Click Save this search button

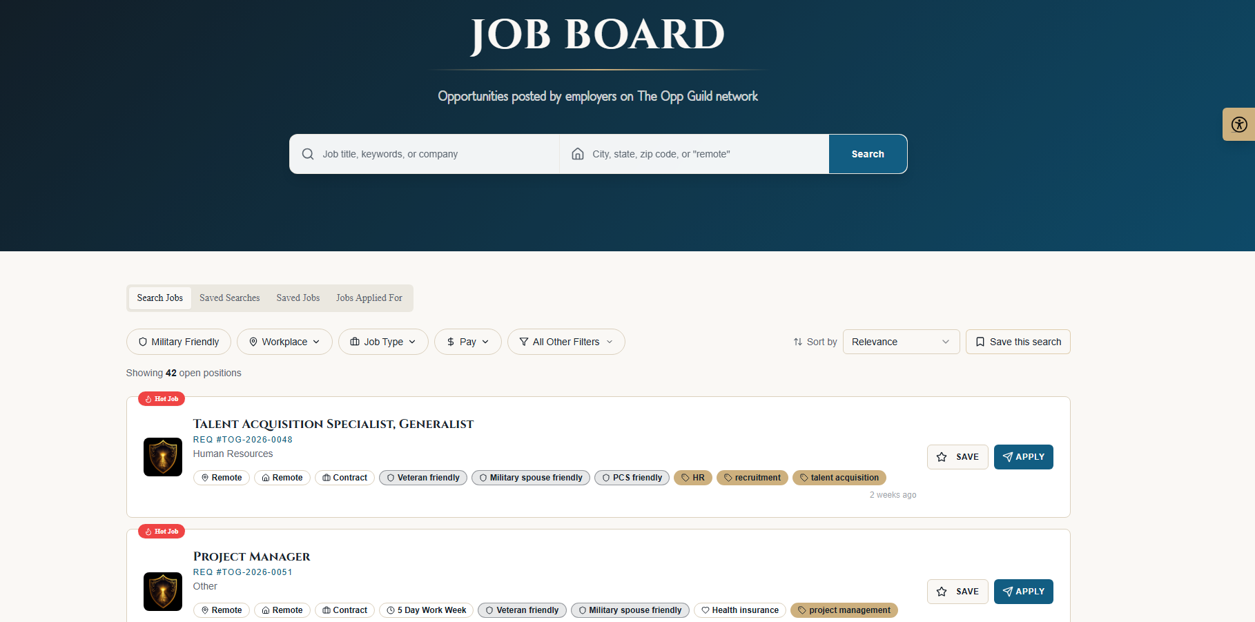point(1018,342)
